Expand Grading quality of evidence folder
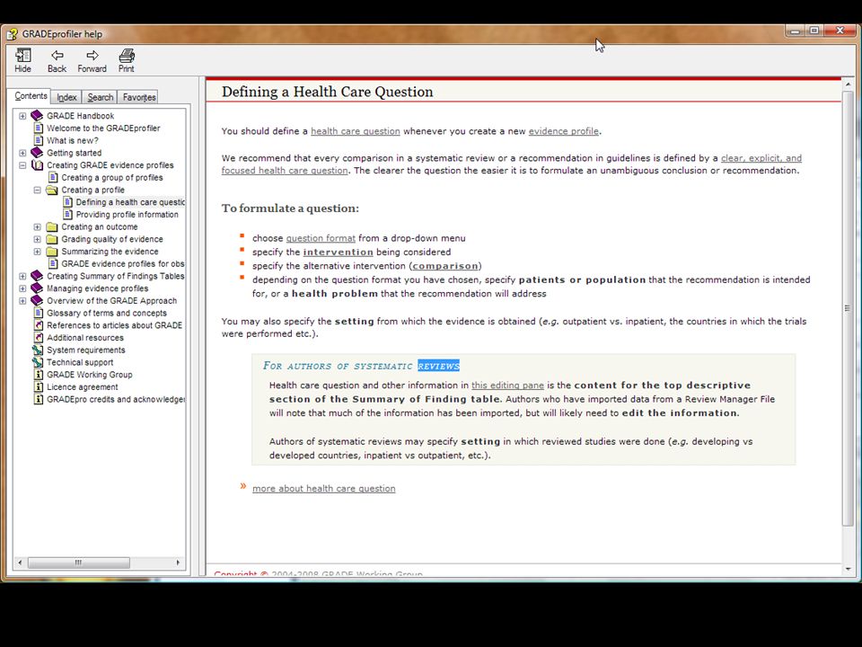The width and height of the screenshot is (862, 647). 38,239
